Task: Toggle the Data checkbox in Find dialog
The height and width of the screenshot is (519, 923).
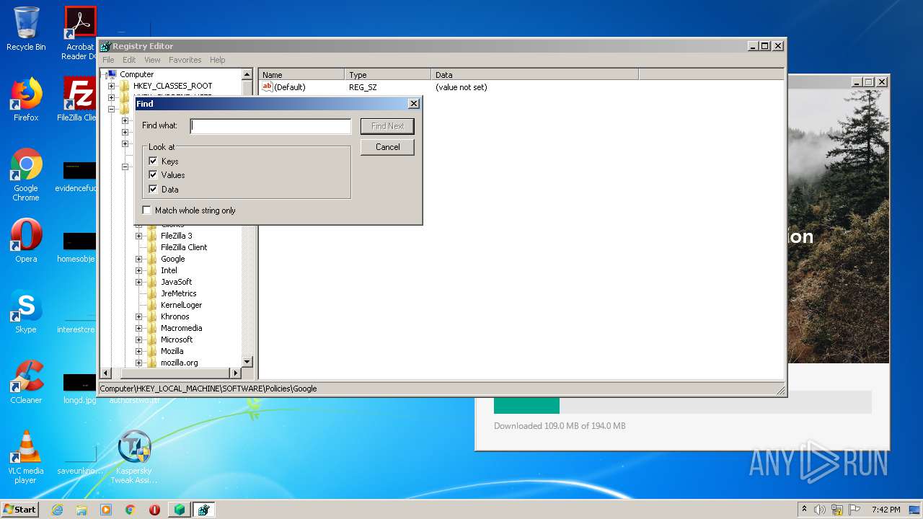Action: 153,189
